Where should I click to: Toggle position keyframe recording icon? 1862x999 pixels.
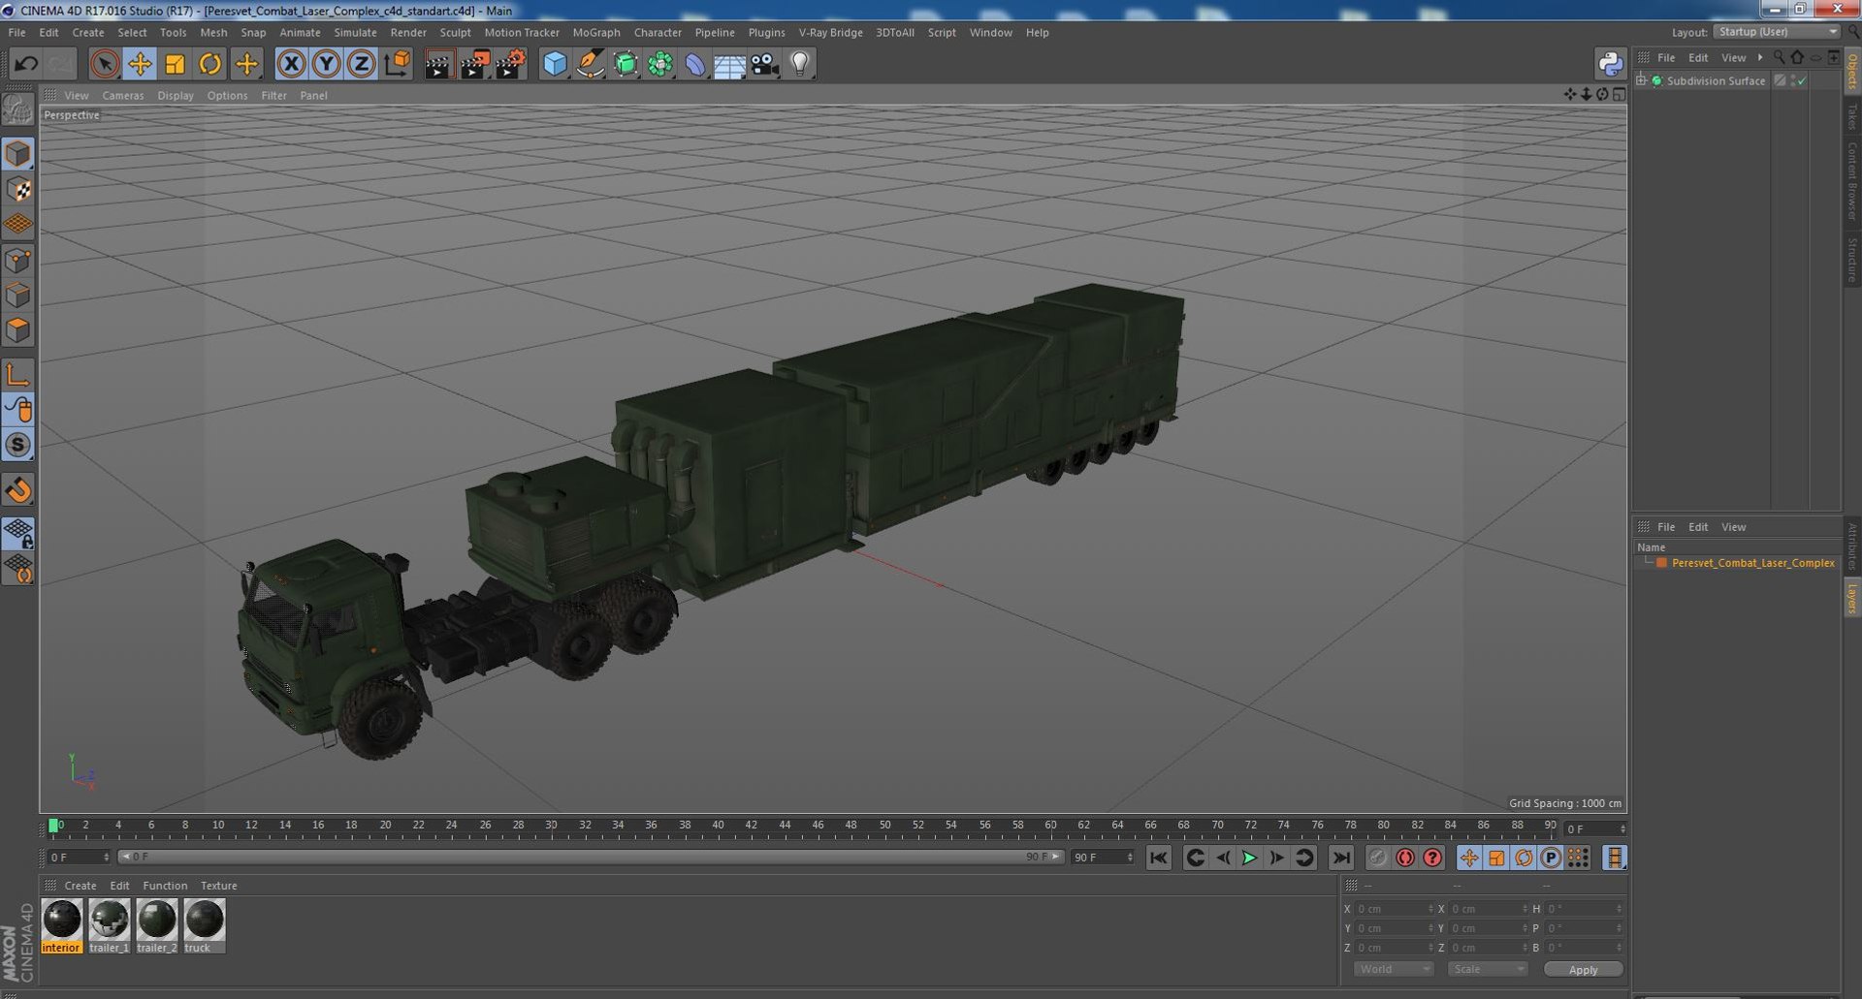click(x=1469, y=858)
